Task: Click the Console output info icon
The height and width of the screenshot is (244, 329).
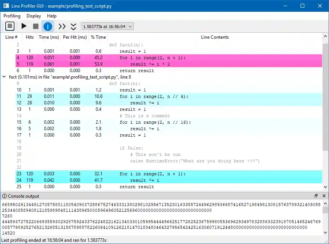Action: (4, 196)
